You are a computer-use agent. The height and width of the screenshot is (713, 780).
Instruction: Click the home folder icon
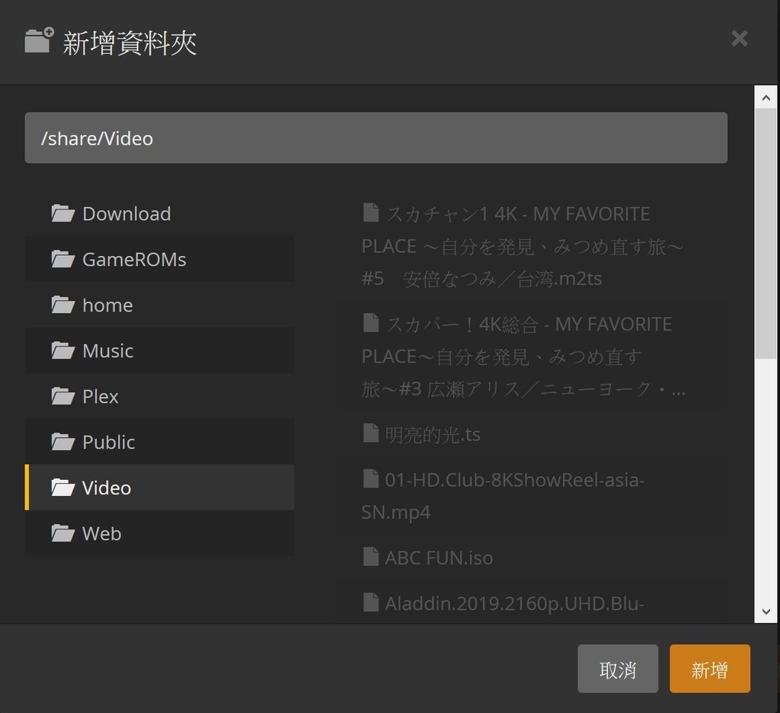pyautogui.click(x=62, y=305)
